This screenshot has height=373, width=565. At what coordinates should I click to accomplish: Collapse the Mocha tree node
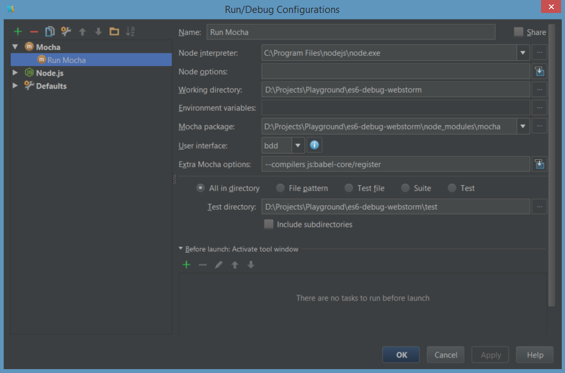15,47
